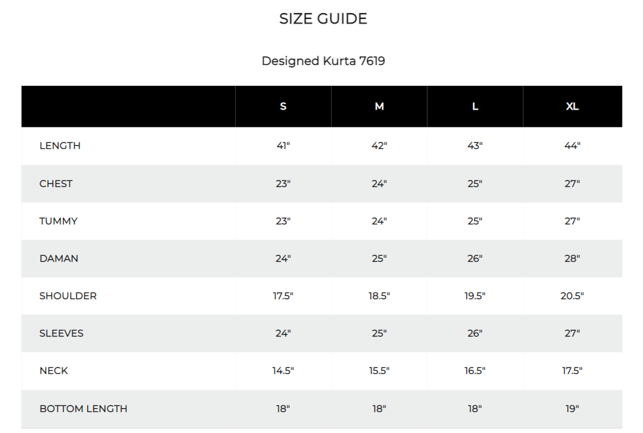643x433 pixels.
Task: Click the 28" daman value for size XL
Action: point(572,258)
